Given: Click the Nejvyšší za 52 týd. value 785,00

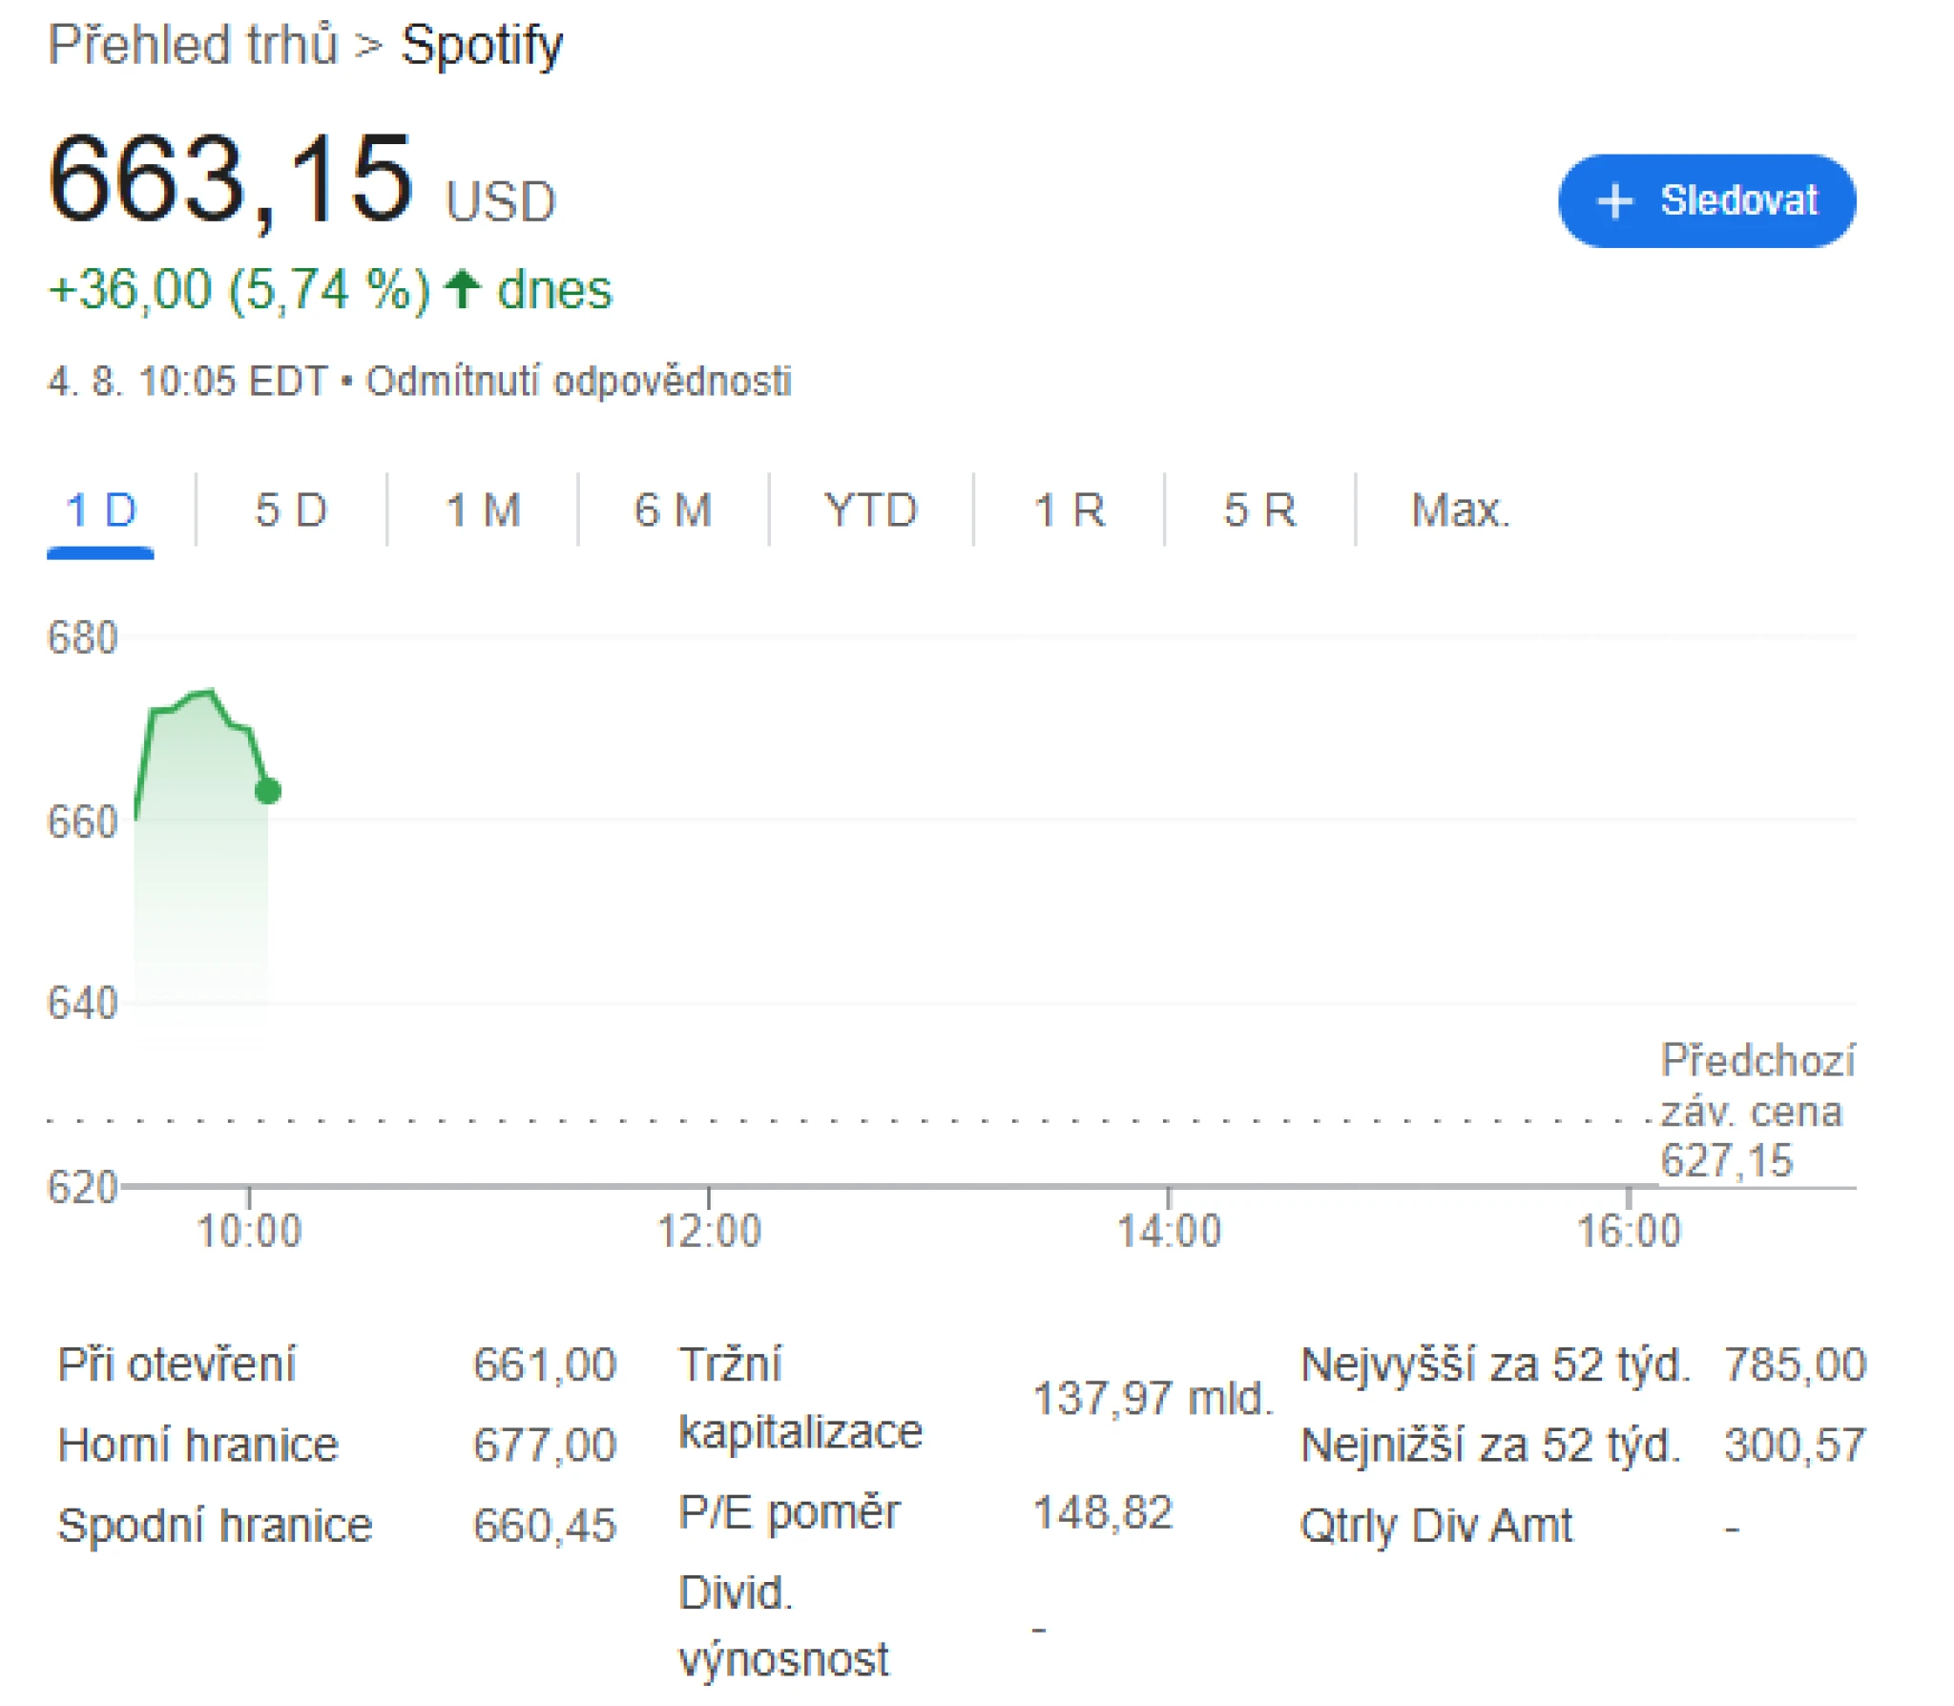Looking at the screenshot, I should 1795,1364.
